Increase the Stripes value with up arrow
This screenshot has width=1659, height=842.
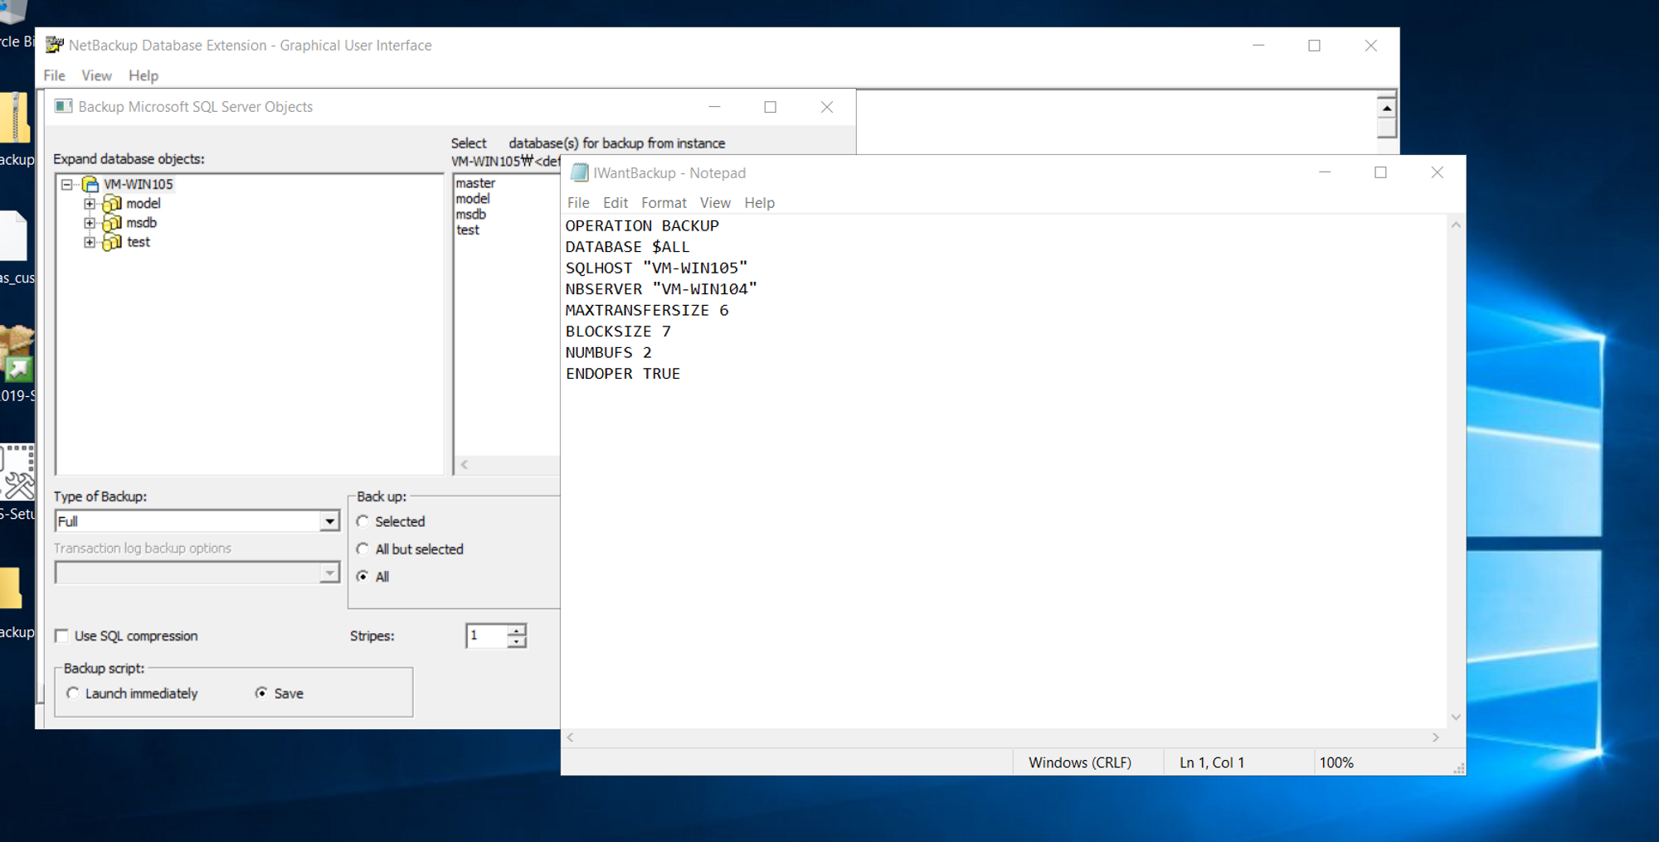tap(517, 631)
